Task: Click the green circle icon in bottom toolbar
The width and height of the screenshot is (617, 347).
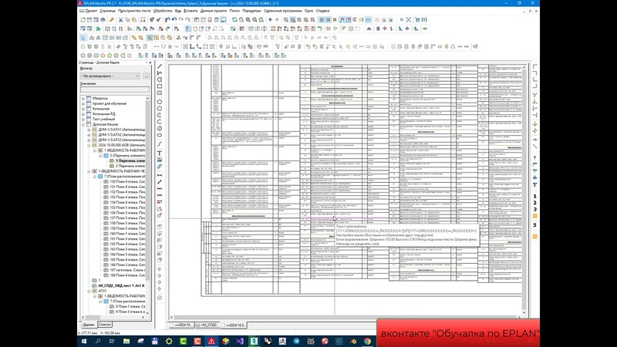Action: tap(110, 56)
